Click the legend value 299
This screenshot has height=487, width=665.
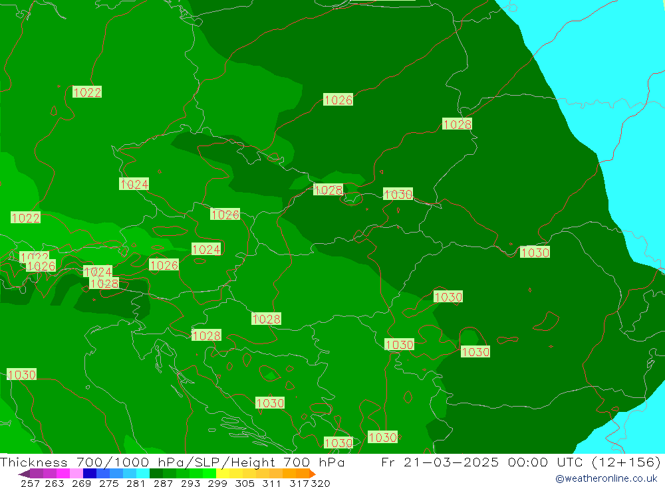pos(217,483)
